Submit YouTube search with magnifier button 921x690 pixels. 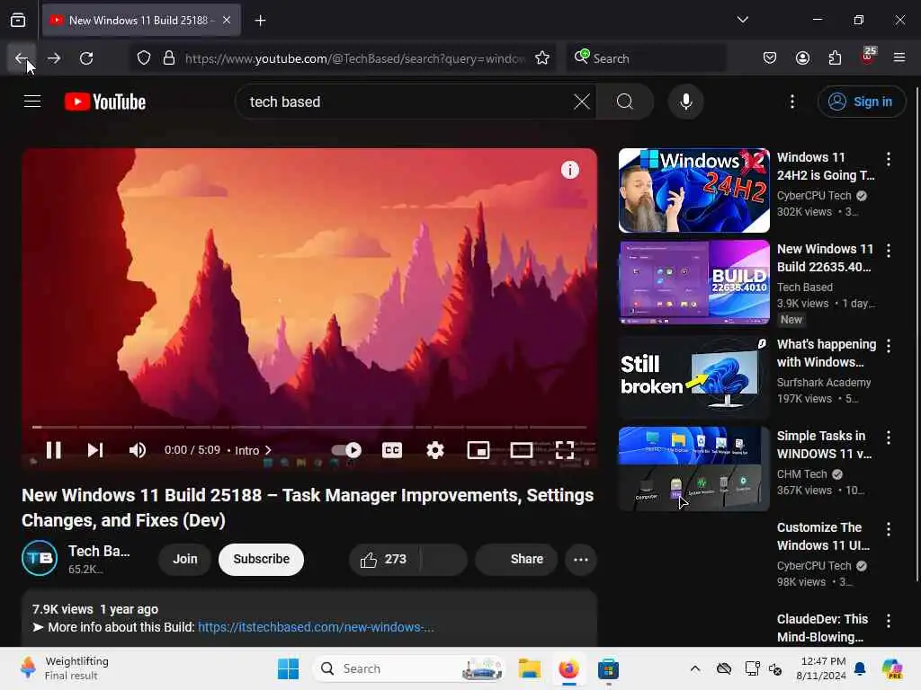click(x=625, y=102)
